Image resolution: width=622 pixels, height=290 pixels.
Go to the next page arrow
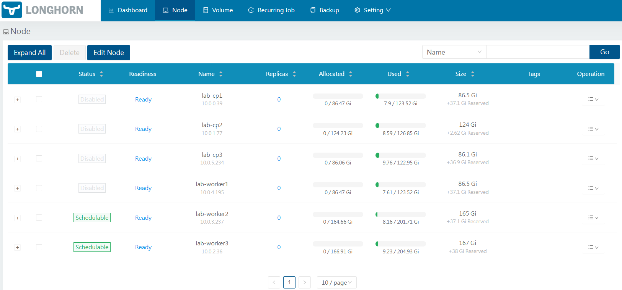[x=305, y=282]
